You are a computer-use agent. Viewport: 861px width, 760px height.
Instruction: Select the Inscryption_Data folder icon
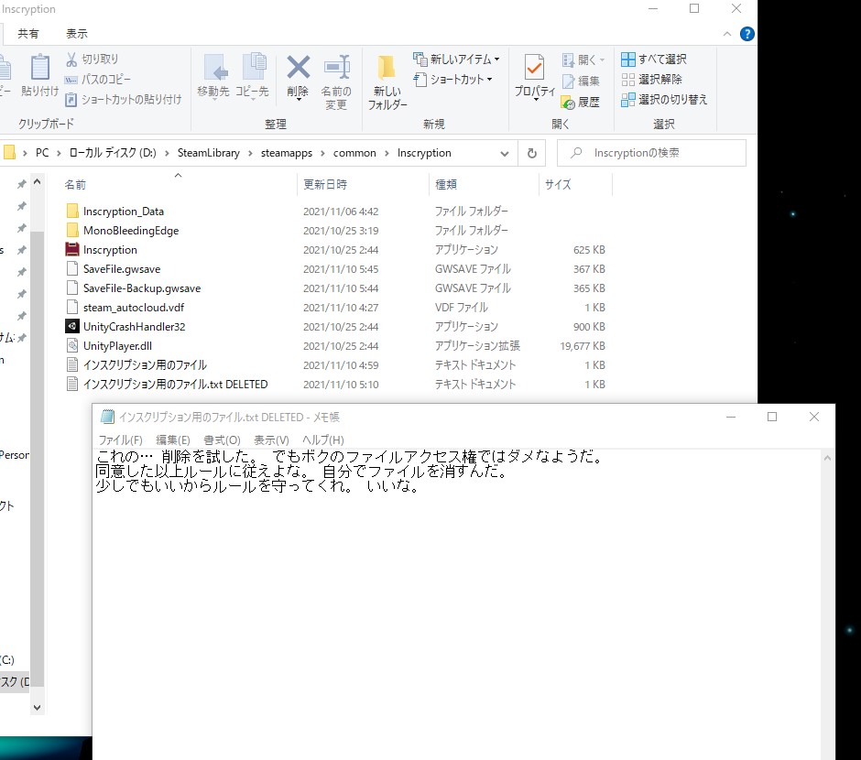click(x=72, y=212)
